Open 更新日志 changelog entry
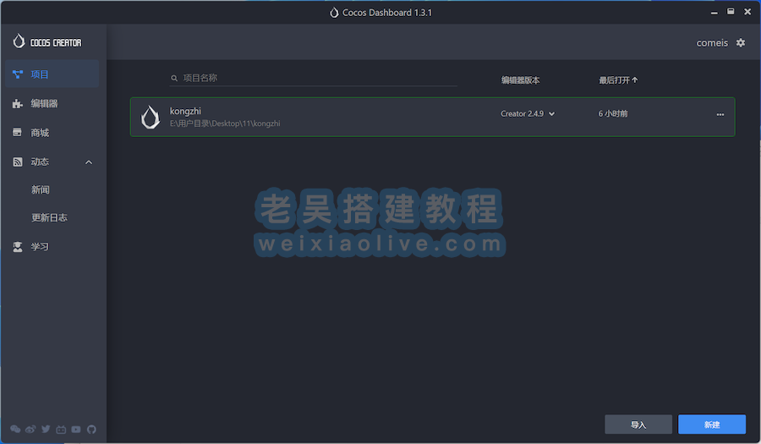 (x=49, y=218)
